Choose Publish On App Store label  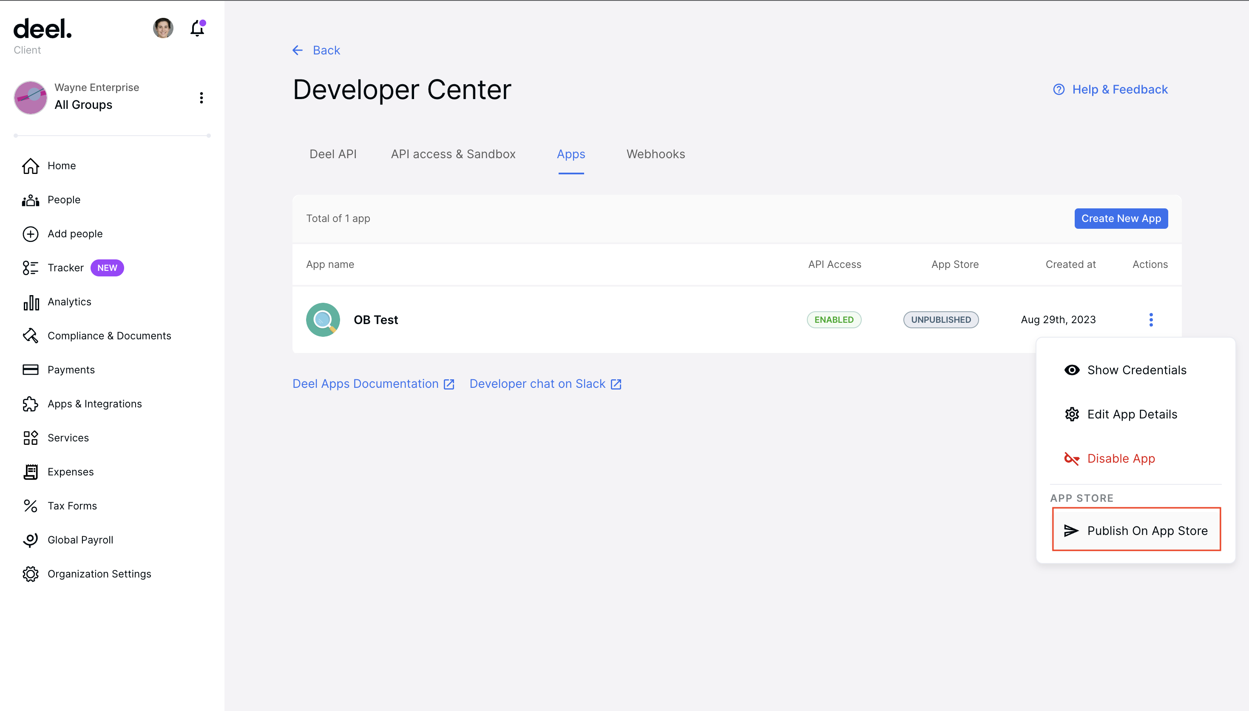[x=1147, y=530]
